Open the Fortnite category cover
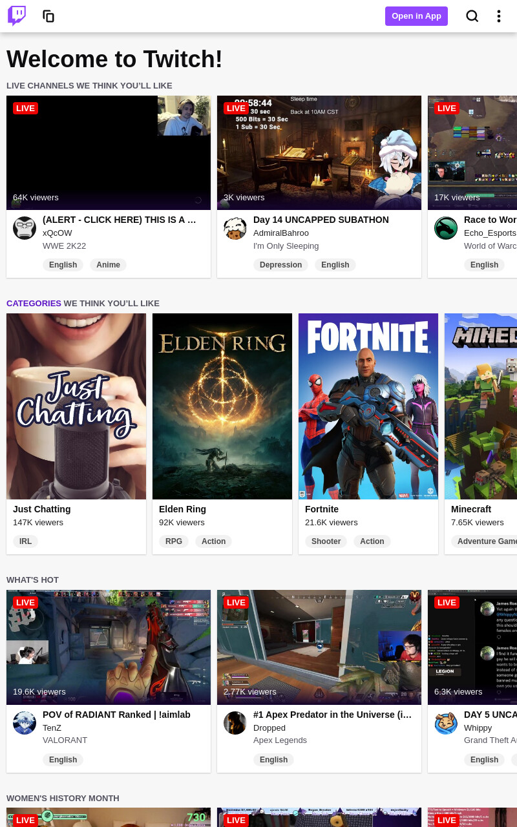Screen dimensions: 517x827 pyautogui.click(x=368, y=406)
